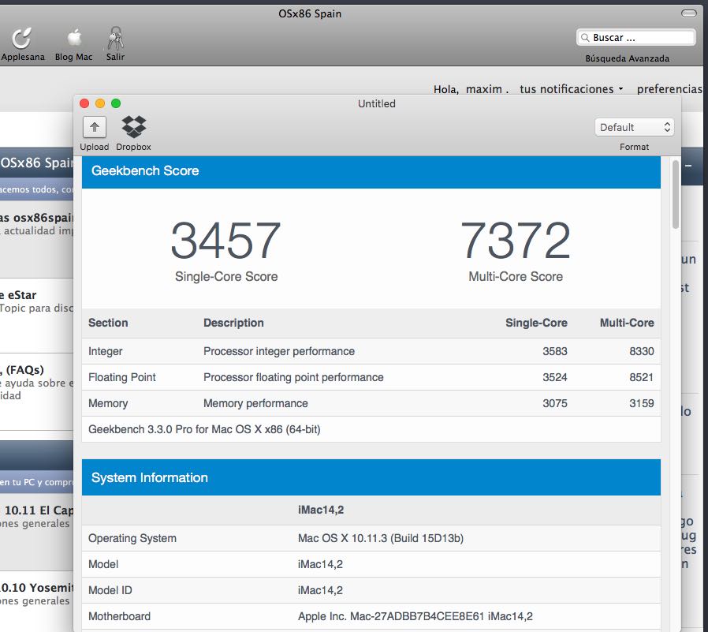The image size is (708, 632).
Task: Click the Geekbench Score section header
Action: click(x=371, y=170)
